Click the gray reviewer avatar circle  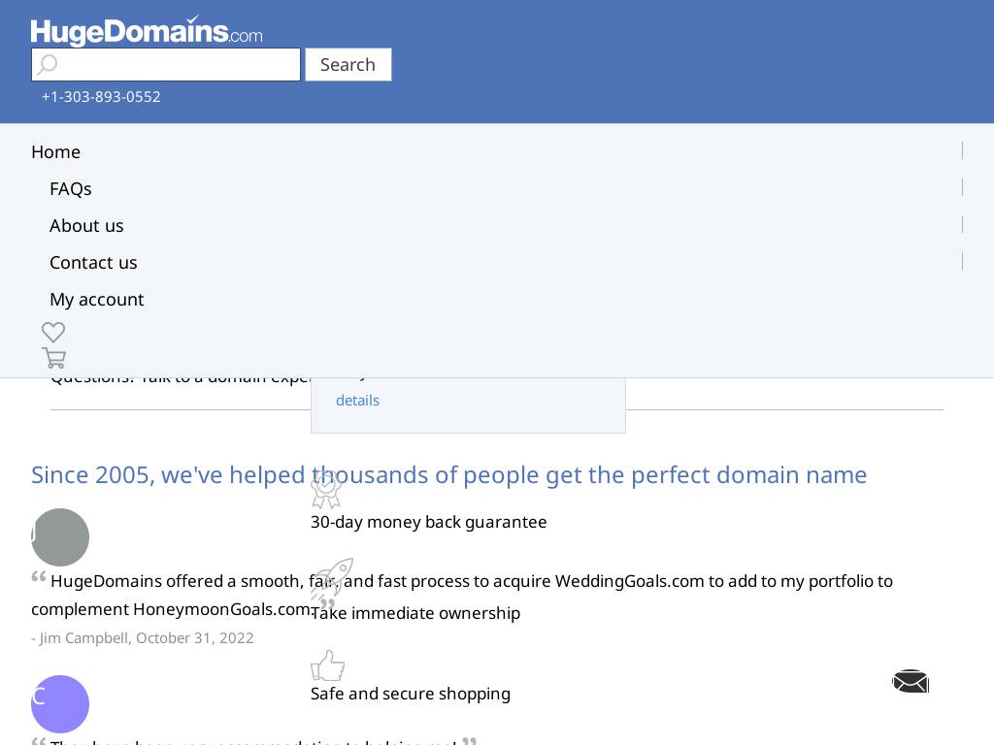coord(60,537)
